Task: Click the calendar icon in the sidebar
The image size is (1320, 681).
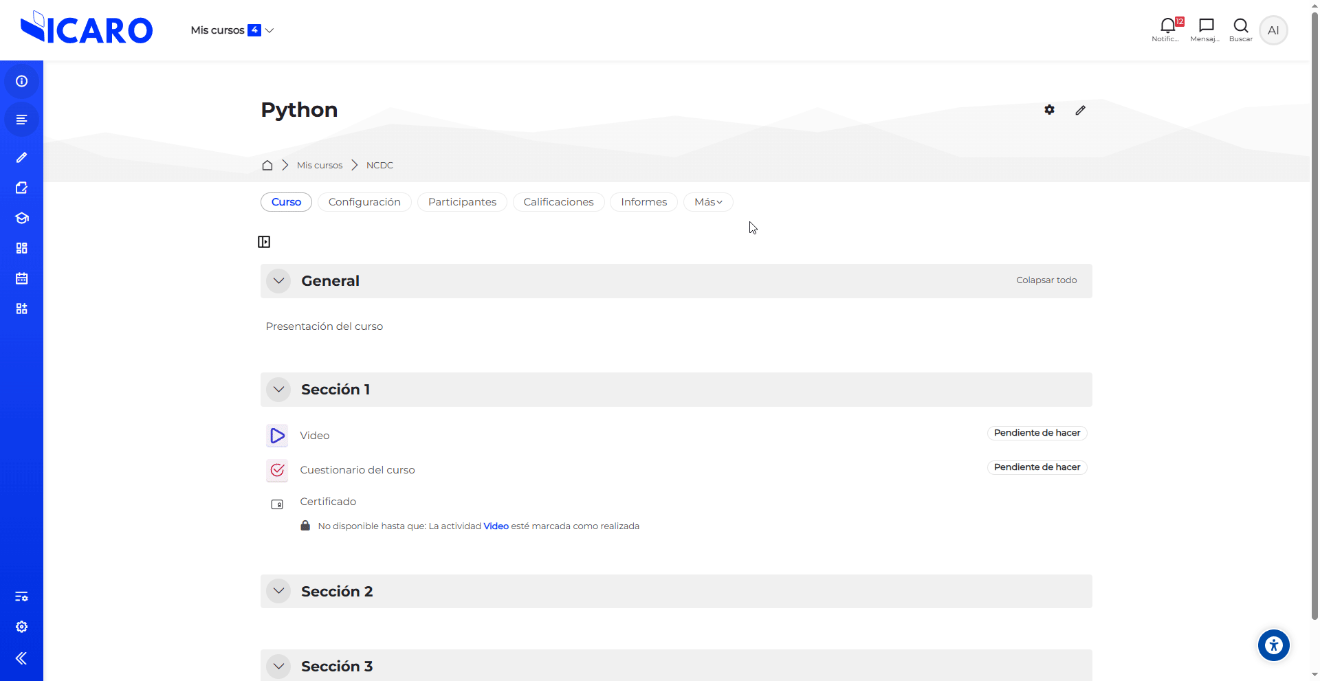Action: (x=22, y=278)
